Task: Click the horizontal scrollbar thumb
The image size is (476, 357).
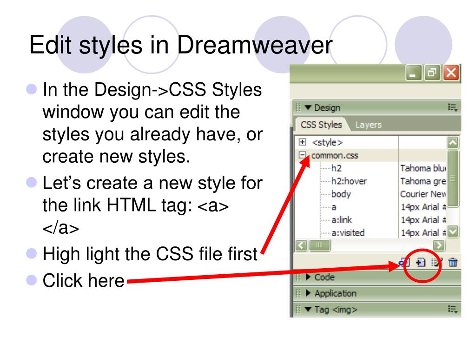Action: [x=320, y=245]
